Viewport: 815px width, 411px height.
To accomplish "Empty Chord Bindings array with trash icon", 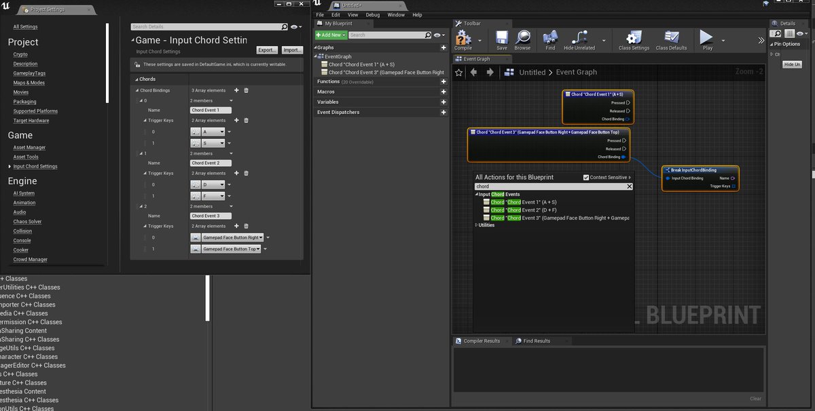I will 246,90.
